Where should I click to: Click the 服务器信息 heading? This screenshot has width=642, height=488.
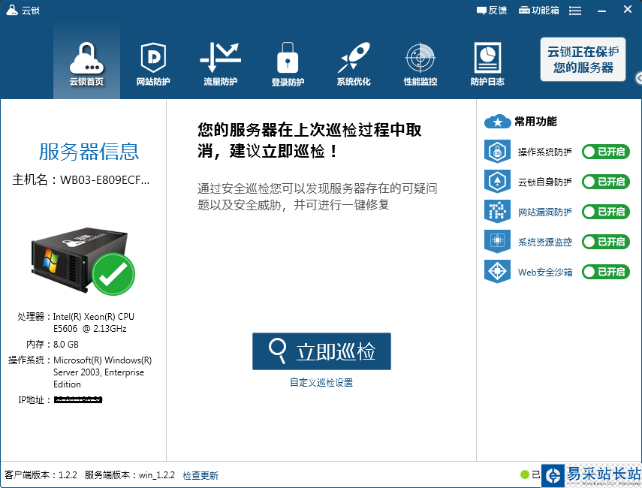click(89, 152)
